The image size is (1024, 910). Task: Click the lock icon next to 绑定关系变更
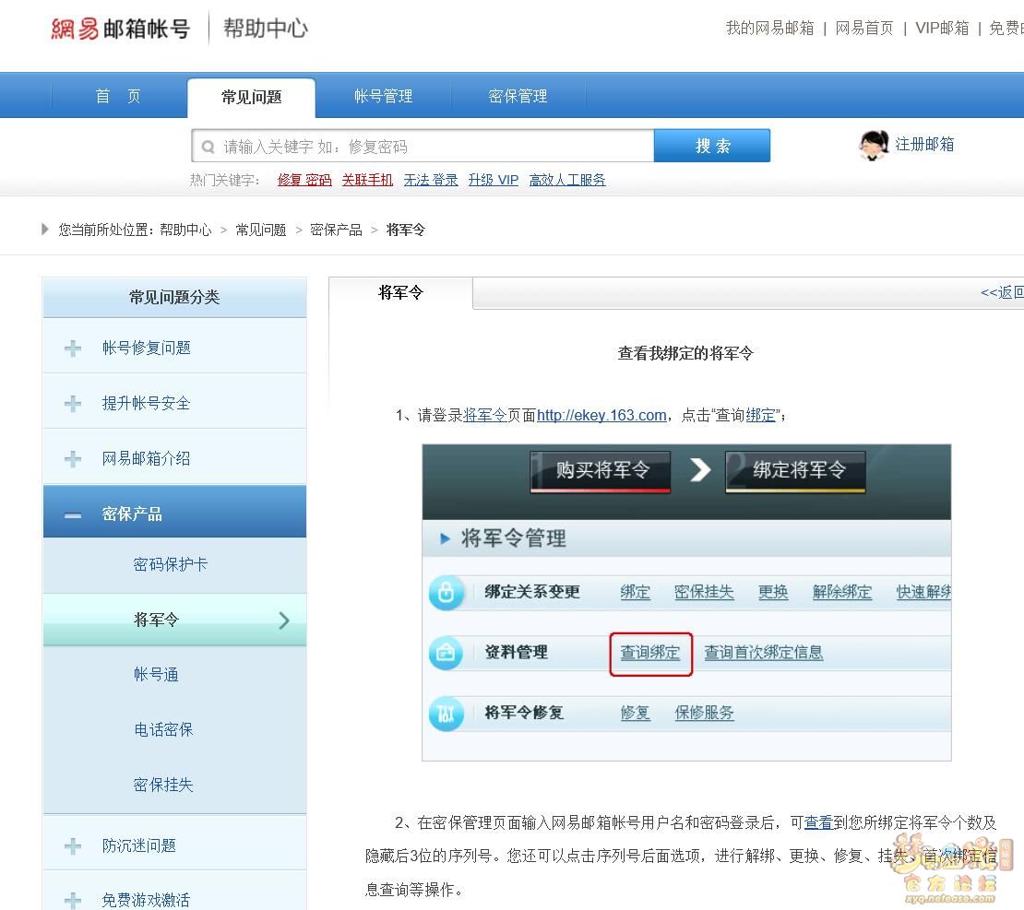coord(447,593)
